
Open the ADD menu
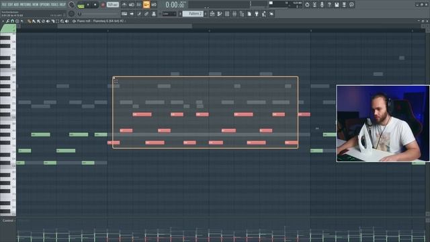point(16,5)
